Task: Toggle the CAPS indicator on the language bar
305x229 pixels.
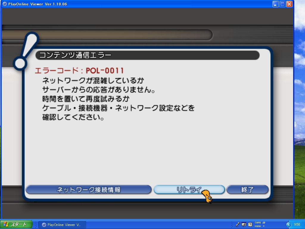Action: [258, 222]
